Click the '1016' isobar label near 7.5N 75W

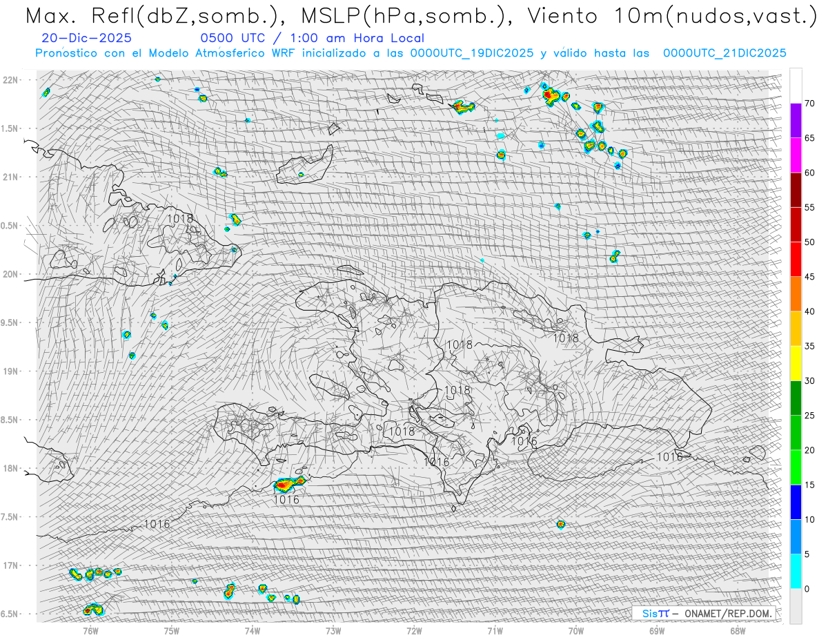(x=157, y=525)
